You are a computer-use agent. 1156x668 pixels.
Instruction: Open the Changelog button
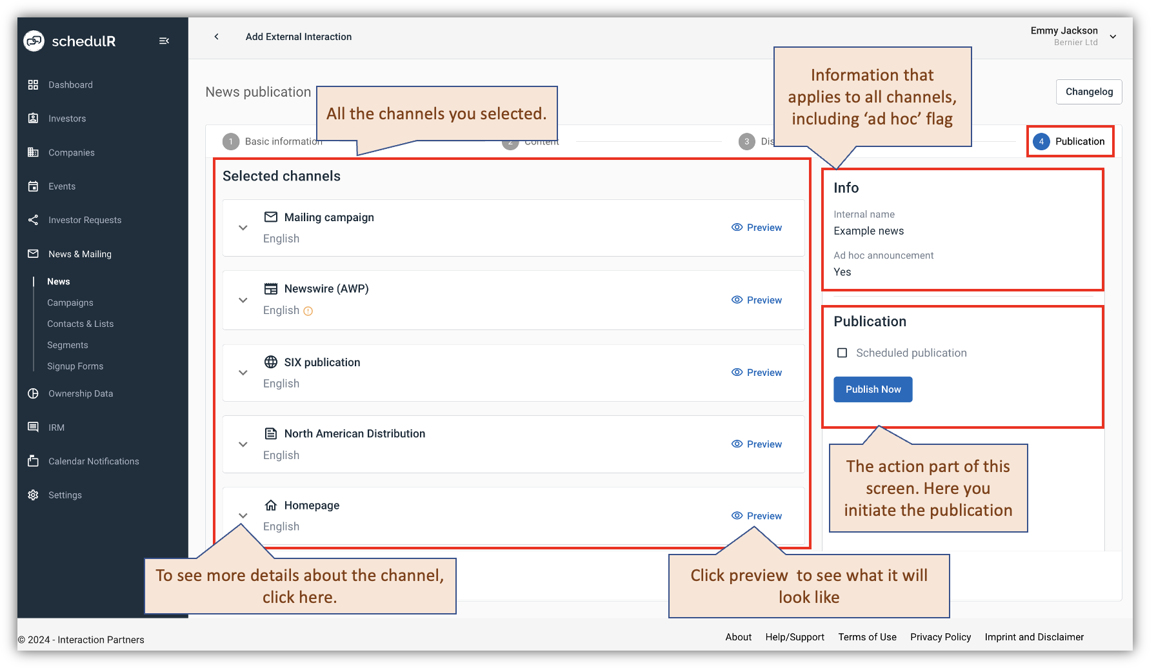[x=1088, y=92]
